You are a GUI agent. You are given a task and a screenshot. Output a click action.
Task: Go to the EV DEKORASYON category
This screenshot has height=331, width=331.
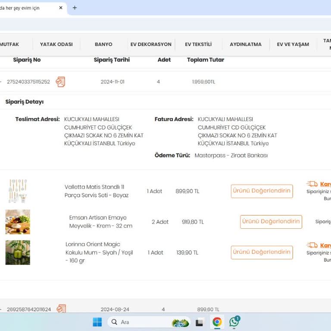(x=151, y=44)
